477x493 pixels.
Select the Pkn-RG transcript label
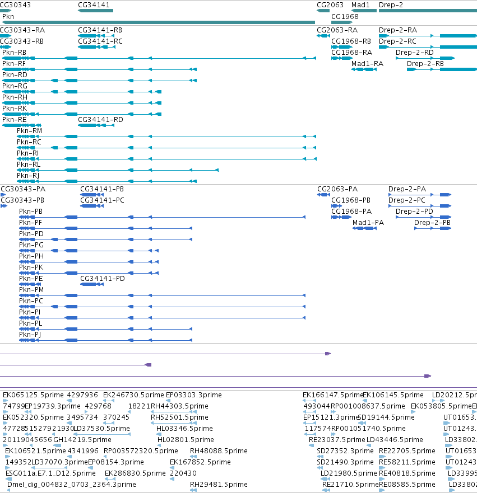[15, 86]
